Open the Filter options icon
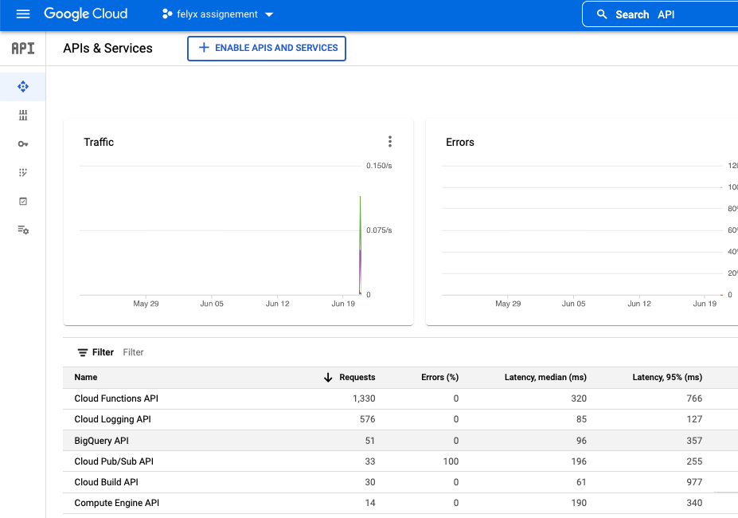Viewport: 738px width, 518px height. click(x=83, y=351)
